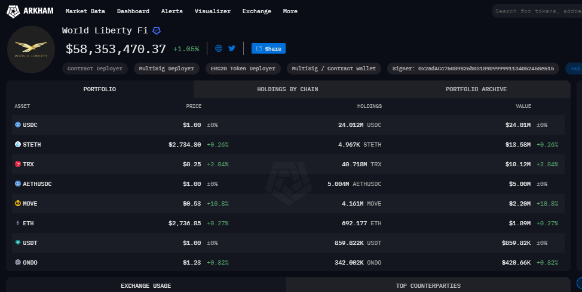The width and height of the screenshot is (582, 292).
Task: Click the MultiSig / Contract Wallet tag
Action: click(334, 69)
